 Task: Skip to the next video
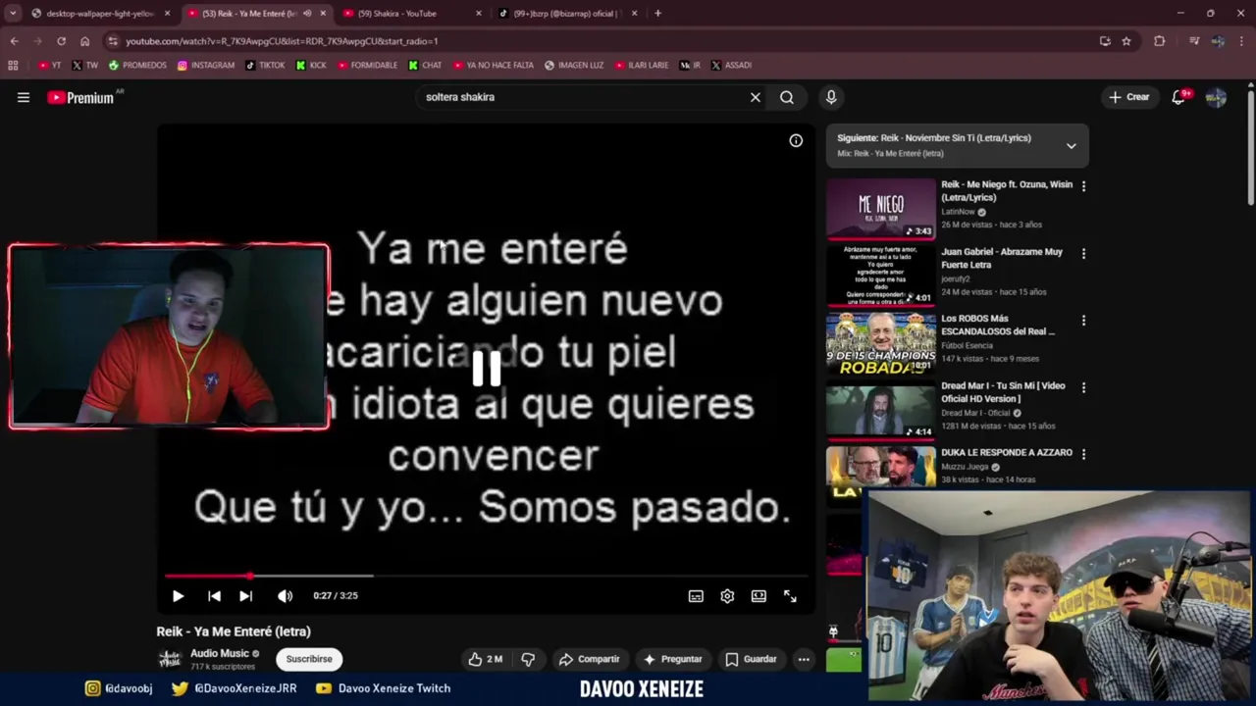click(x=245, y=595)
